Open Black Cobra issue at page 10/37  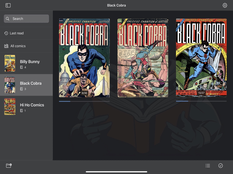[201, 58]
